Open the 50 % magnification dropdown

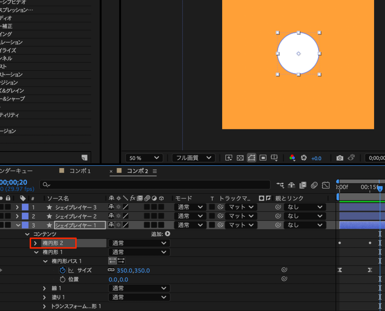tap(144, 158)
